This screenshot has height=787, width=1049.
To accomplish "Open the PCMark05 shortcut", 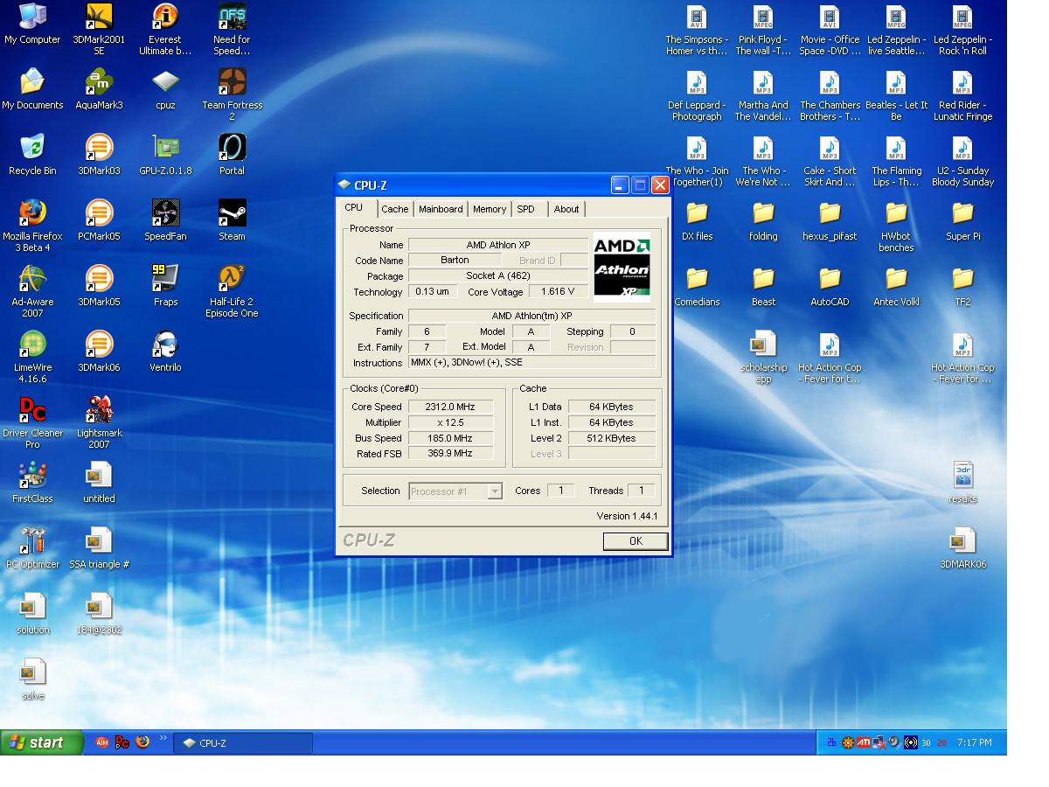I will tap(99, 220).
